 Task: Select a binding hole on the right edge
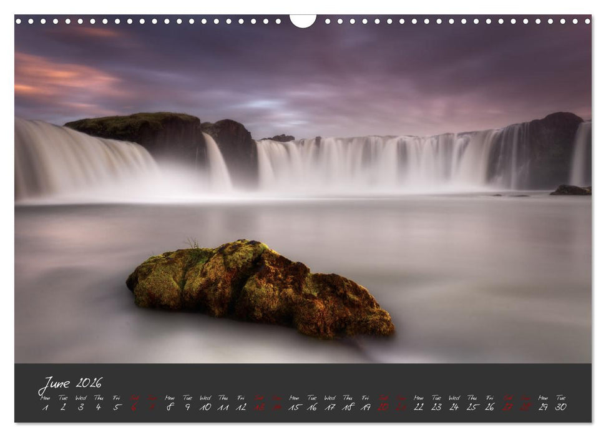[588, 22]
